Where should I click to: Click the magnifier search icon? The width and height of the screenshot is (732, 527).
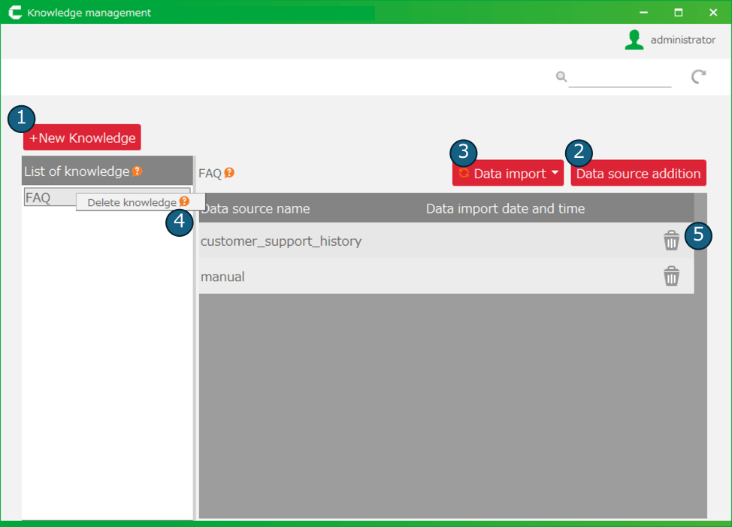[561, 76]
